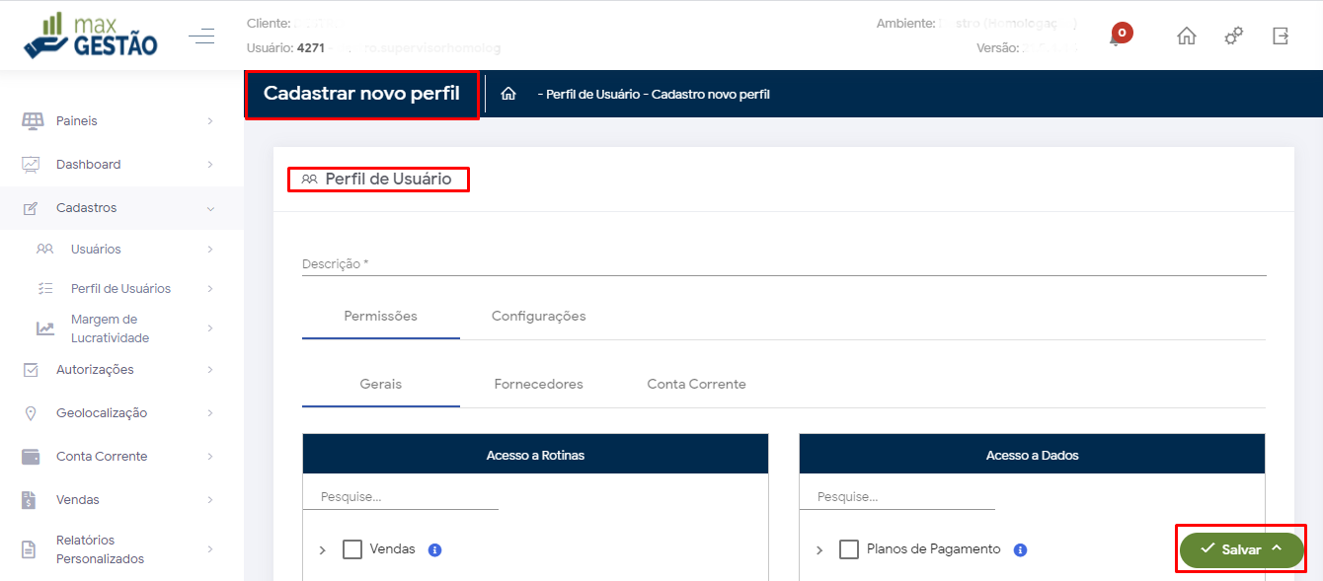
Task: Open settings gears icon in header
Action: pyautogui.click(x=1233, y=36)
